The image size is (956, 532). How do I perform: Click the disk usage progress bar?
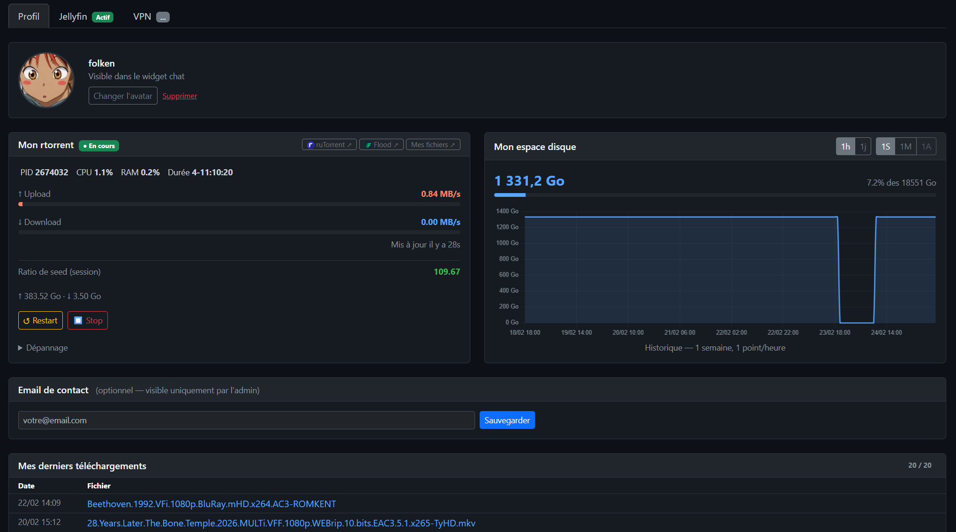715,195
